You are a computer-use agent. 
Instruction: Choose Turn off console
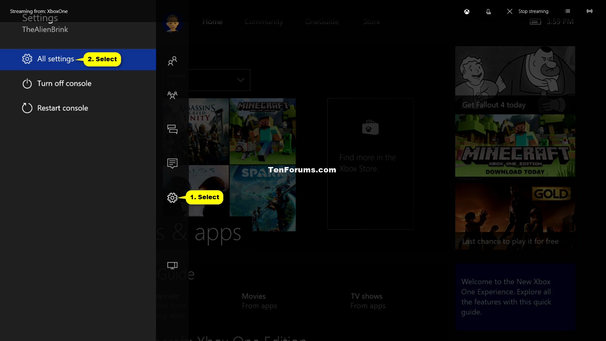point(64,83)
